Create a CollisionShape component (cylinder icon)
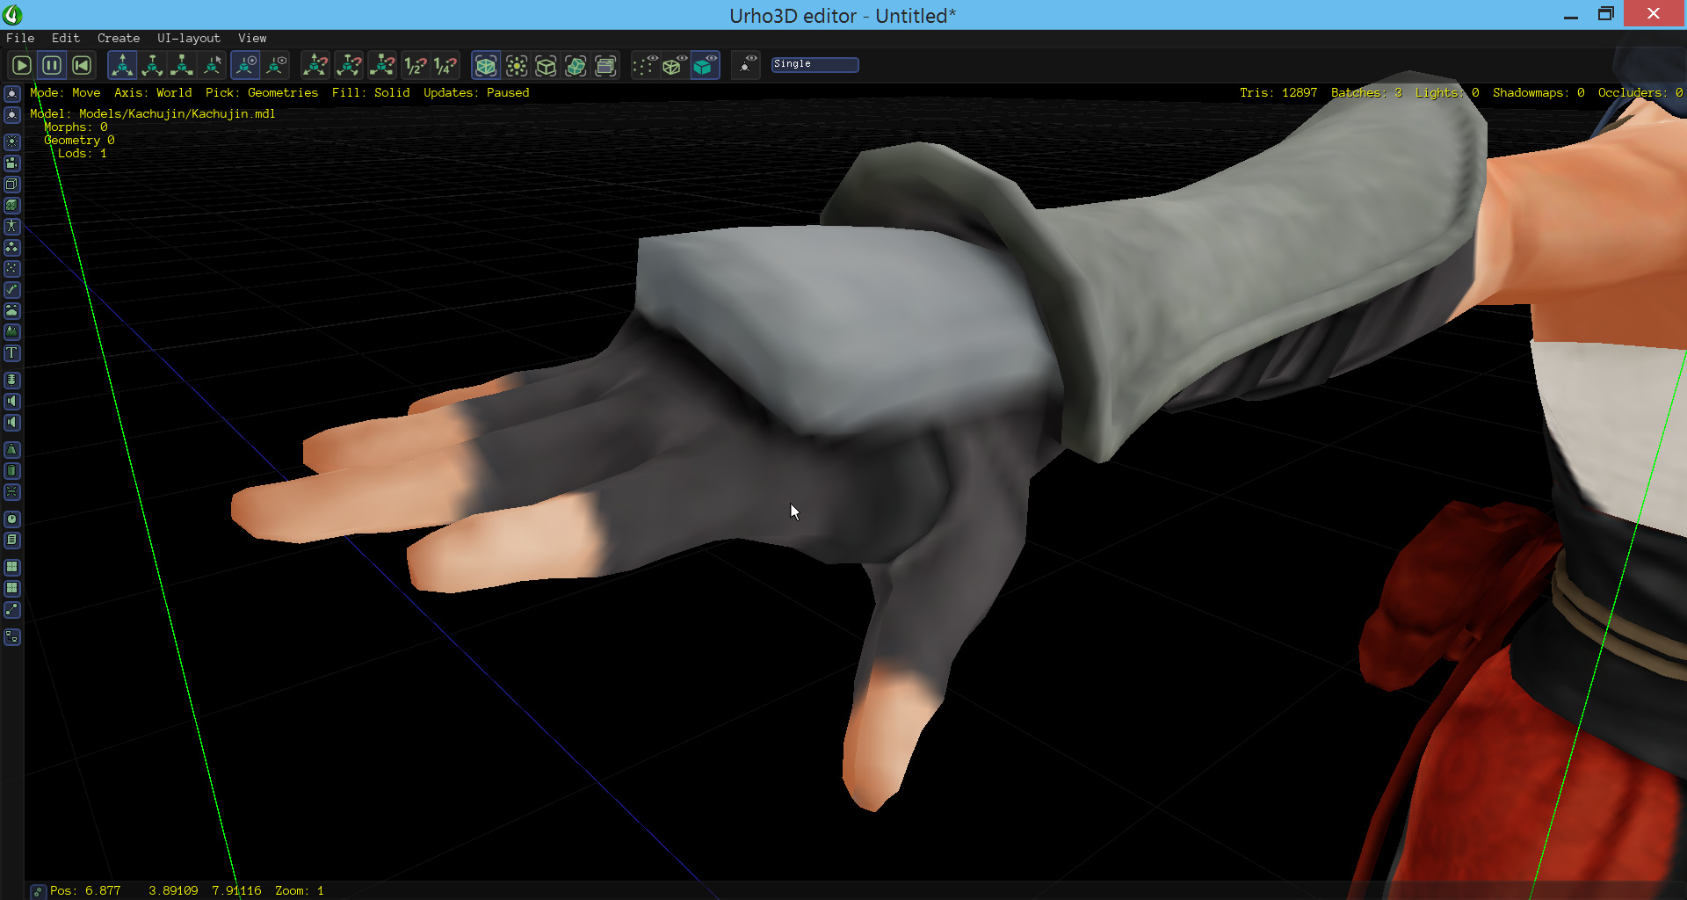Image resolution: width=1687 pixels, height=900 pixels. [x=12, y=470]
